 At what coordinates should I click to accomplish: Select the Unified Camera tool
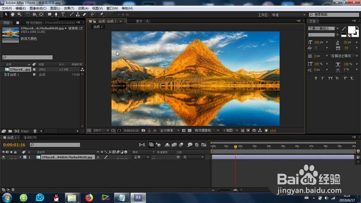pos(35,14)
